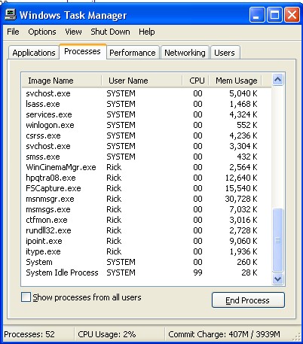
Task: Select the msnmsgr.exe process row
Action: [146, 199]
